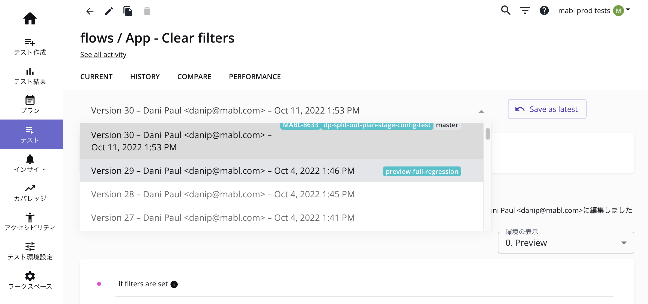648x304 pixels.
Task: Collapse the version selector dropdown arrow
Action: pyautogui.click(x=481, y=111)
